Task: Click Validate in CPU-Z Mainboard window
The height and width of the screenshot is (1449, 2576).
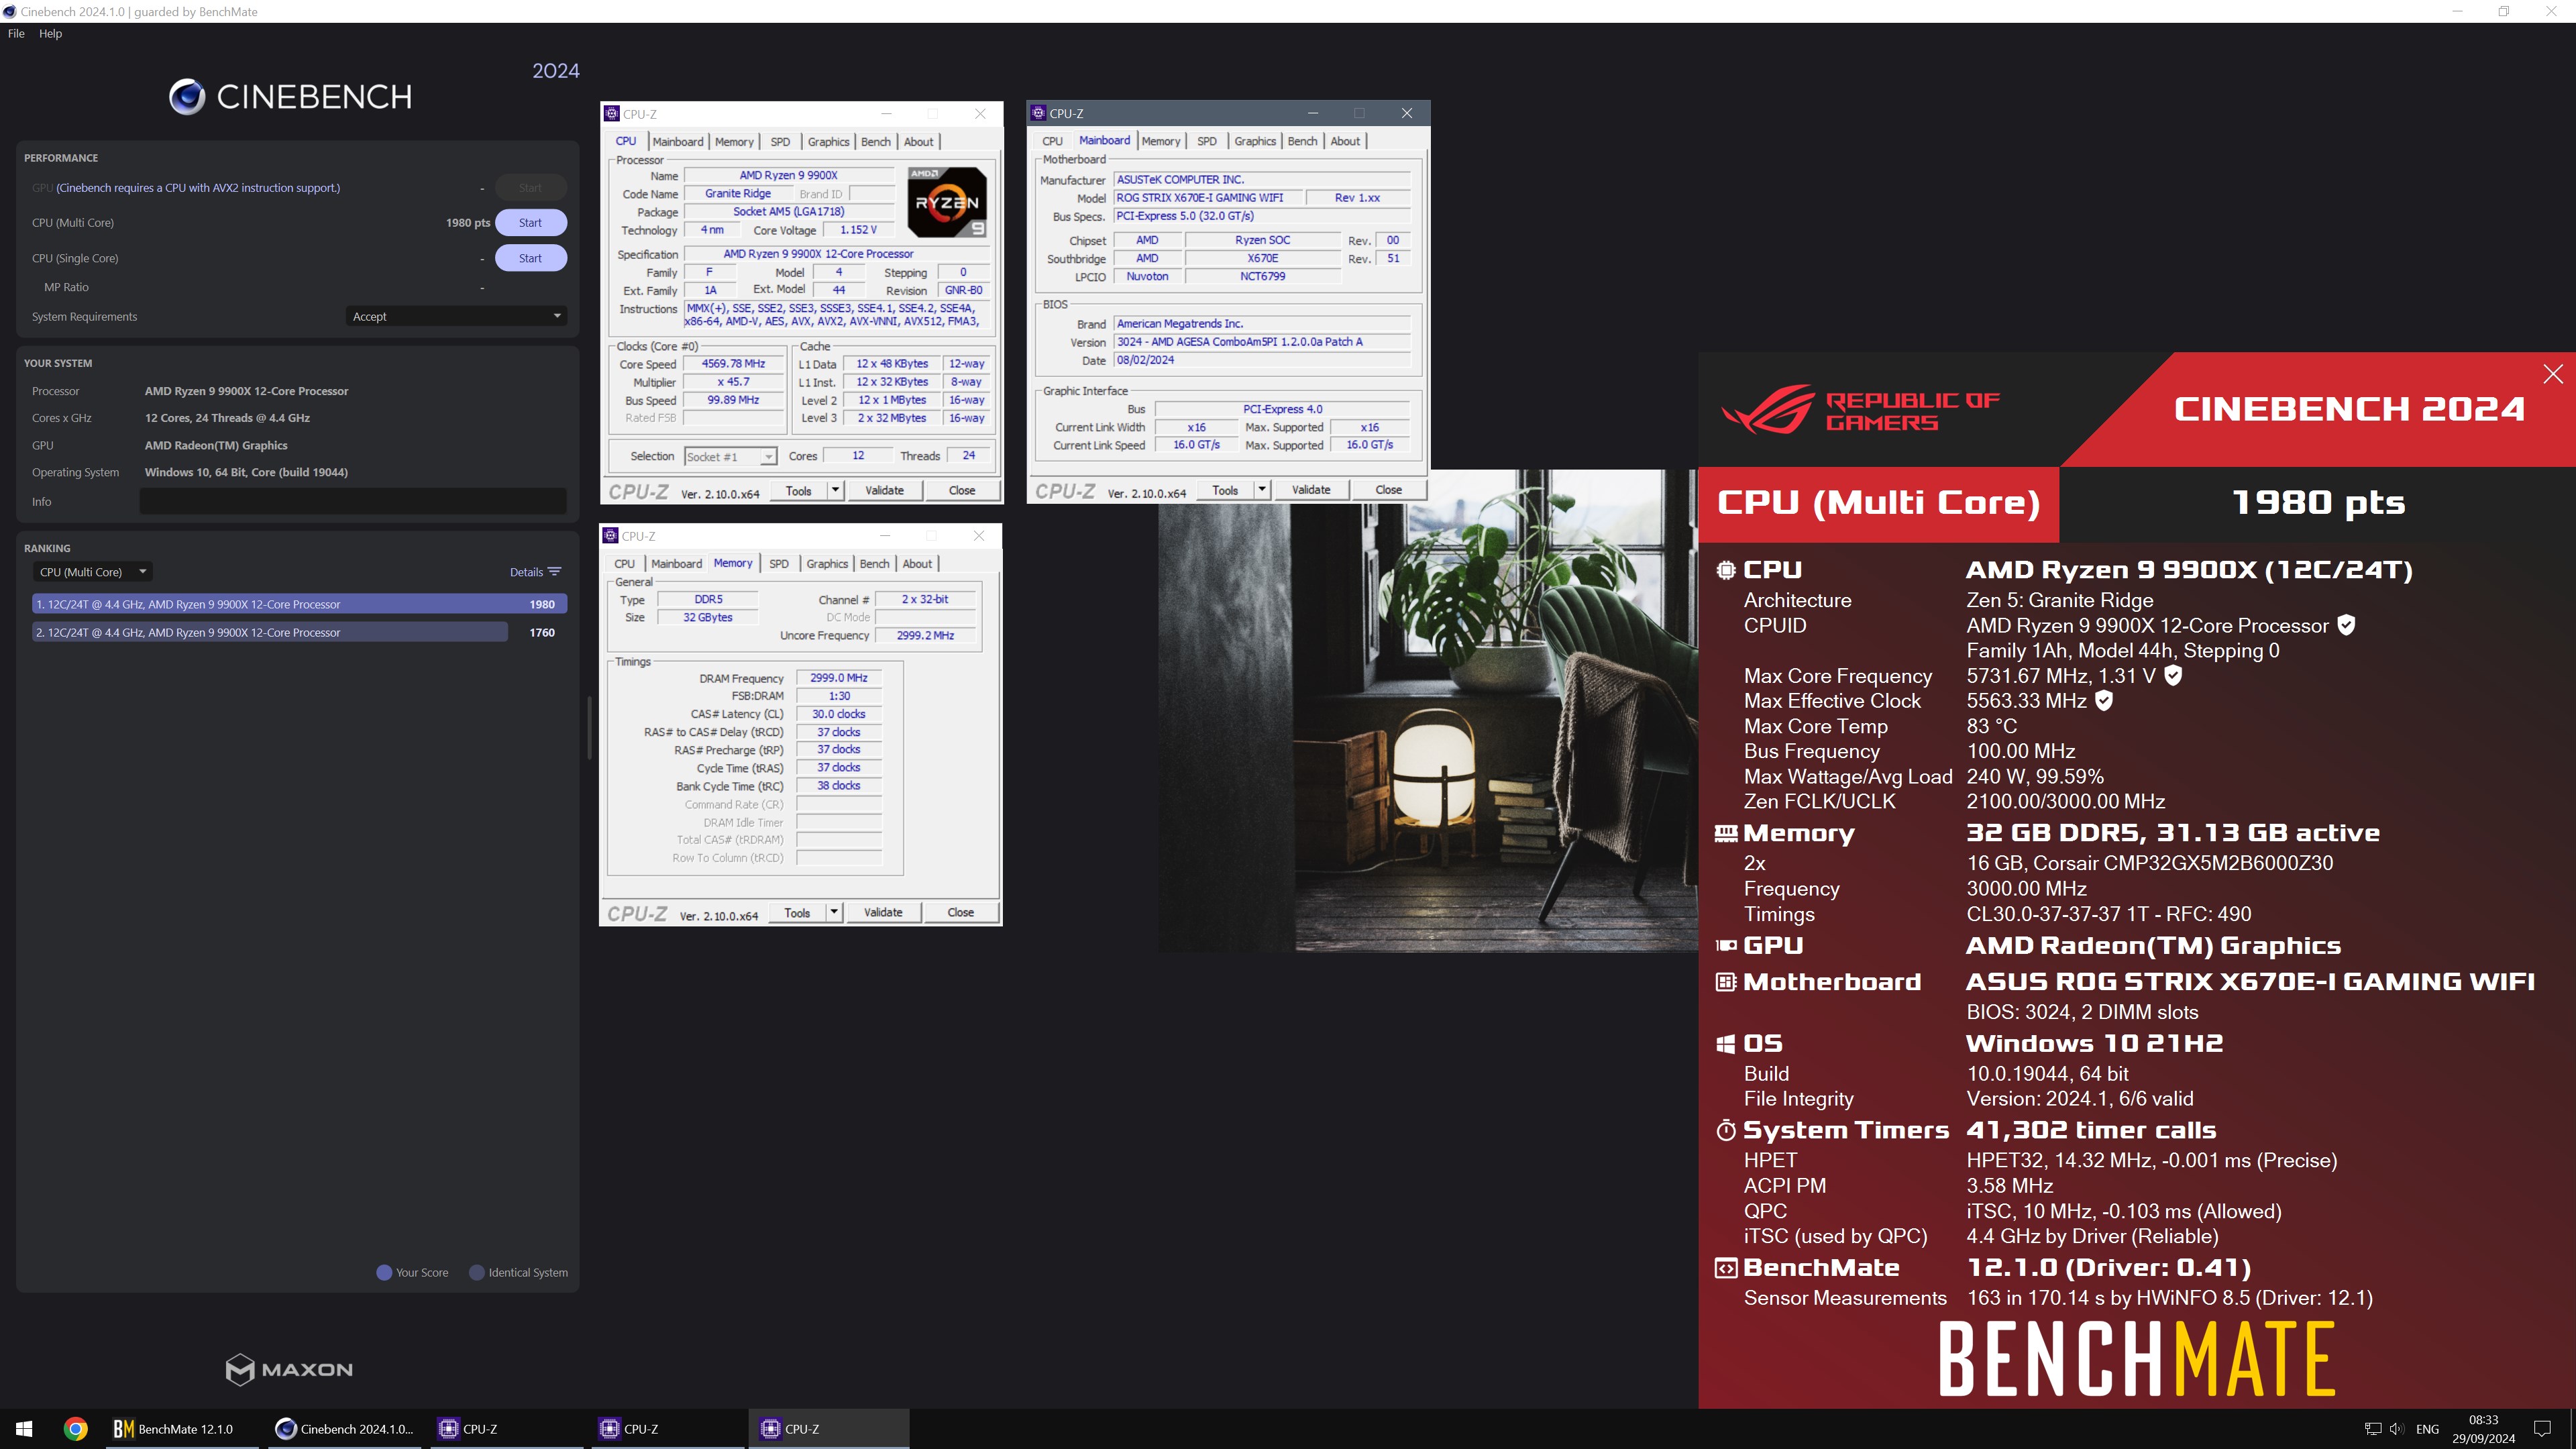Action: (x=1310, y=489)
